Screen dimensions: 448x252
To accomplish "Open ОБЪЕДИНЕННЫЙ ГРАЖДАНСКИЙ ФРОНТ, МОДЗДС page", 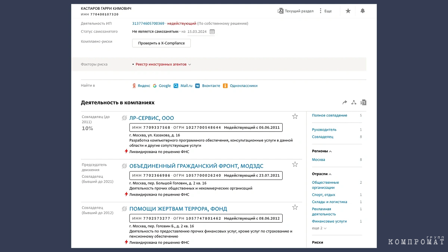I will point(196,166).
